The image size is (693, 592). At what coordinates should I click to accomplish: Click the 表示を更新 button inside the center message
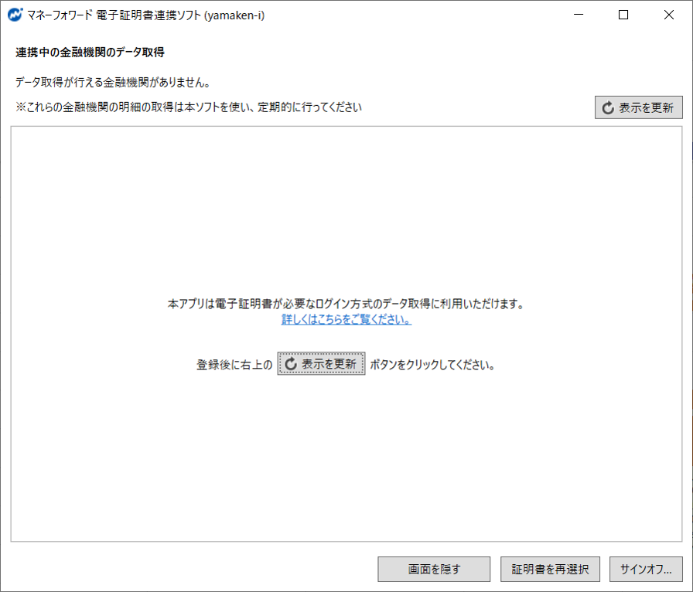321,363
